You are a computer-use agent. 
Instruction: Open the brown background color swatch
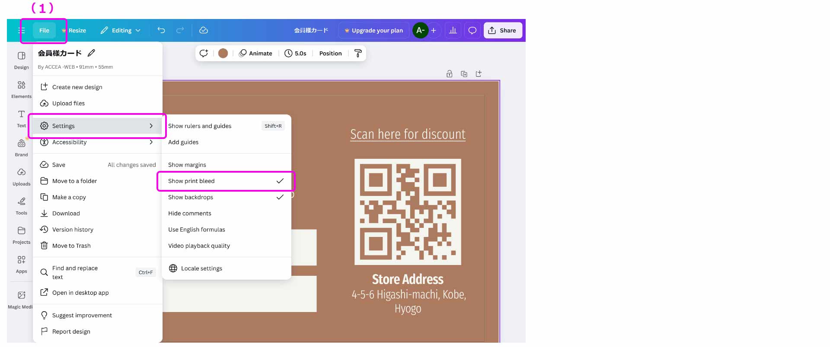223,53
